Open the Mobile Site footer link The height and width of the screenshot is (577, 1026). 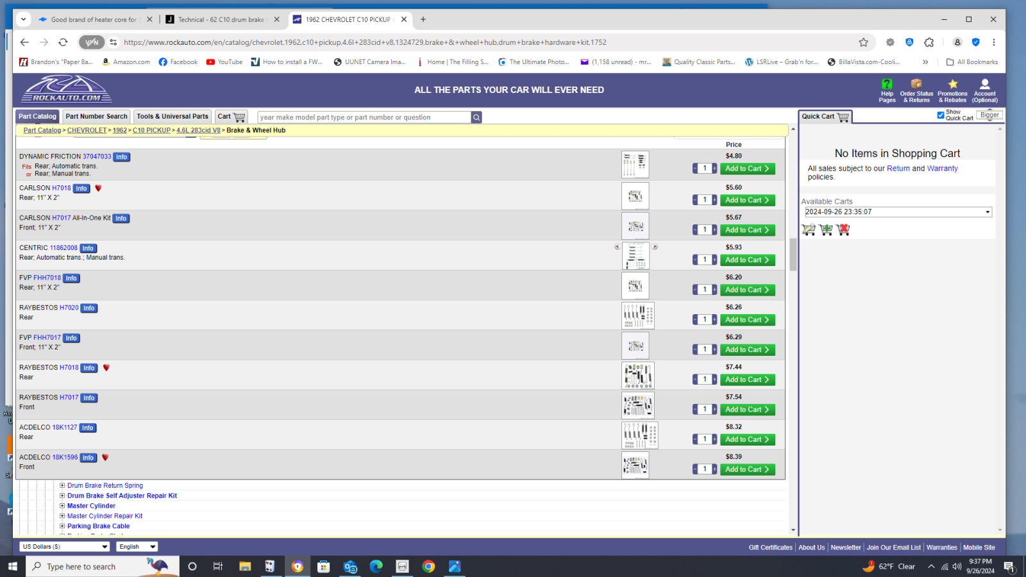pyautogui.click(x=979, y=548)
